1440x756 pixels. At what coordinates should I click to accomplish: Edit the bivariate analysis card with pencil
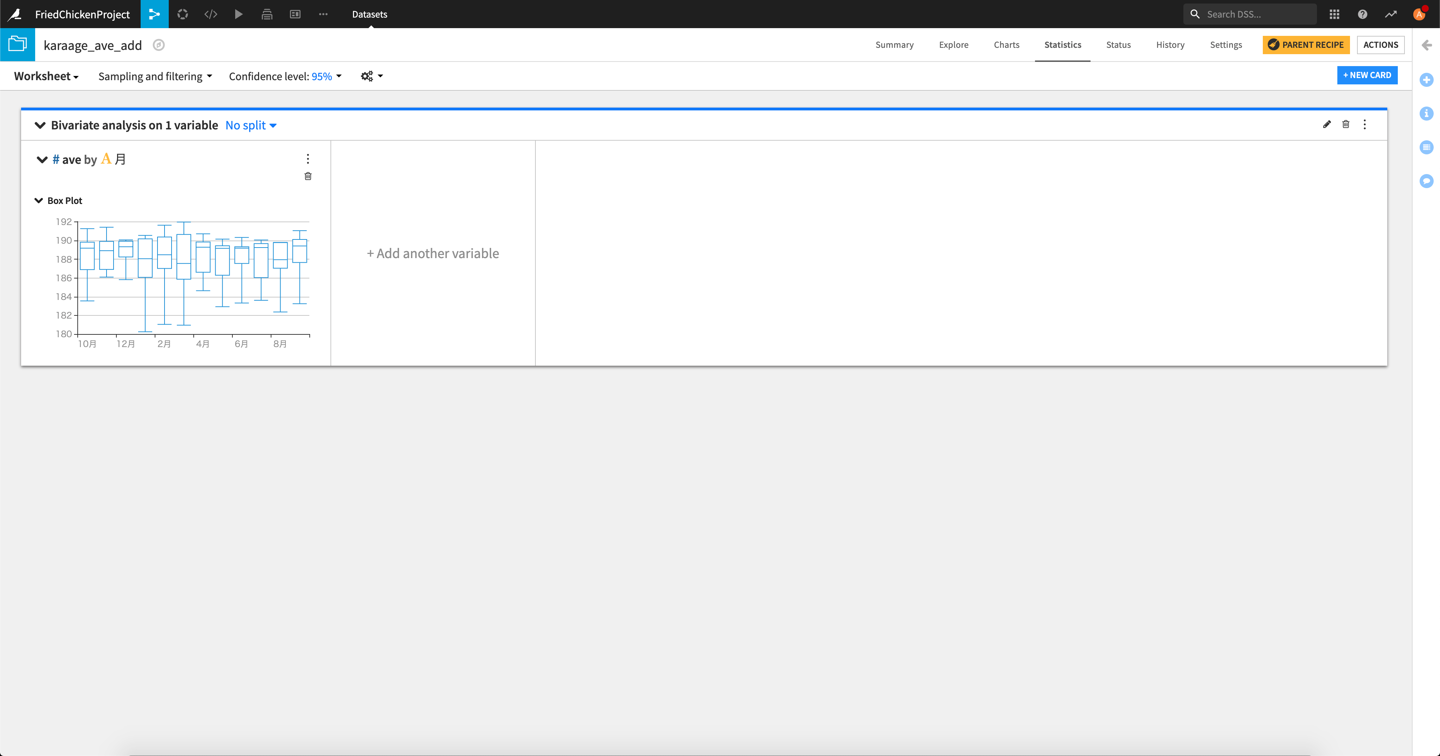(x=1327, y=124)
